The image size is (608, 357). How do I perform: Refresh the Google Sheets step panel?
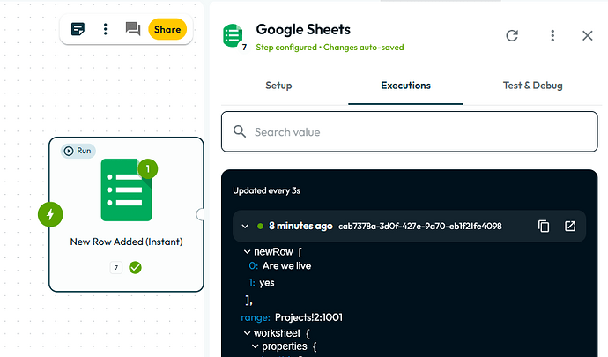pyautogui.click(x=512, y=35)
